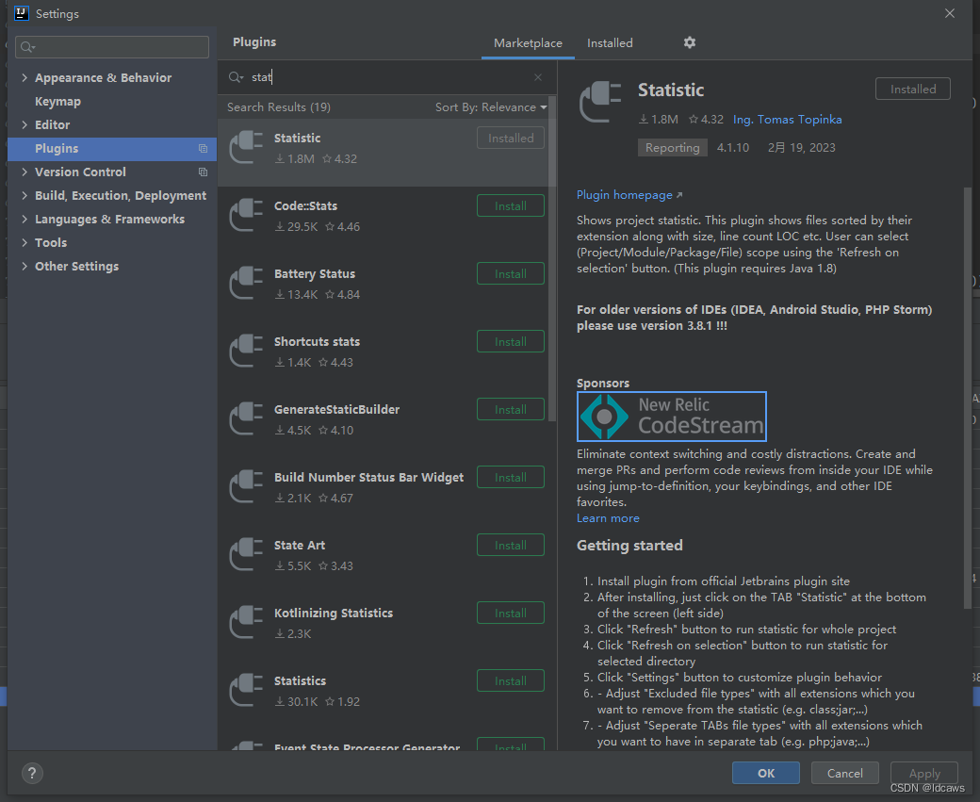Select the Battery Status plugin name

[315, 274]
